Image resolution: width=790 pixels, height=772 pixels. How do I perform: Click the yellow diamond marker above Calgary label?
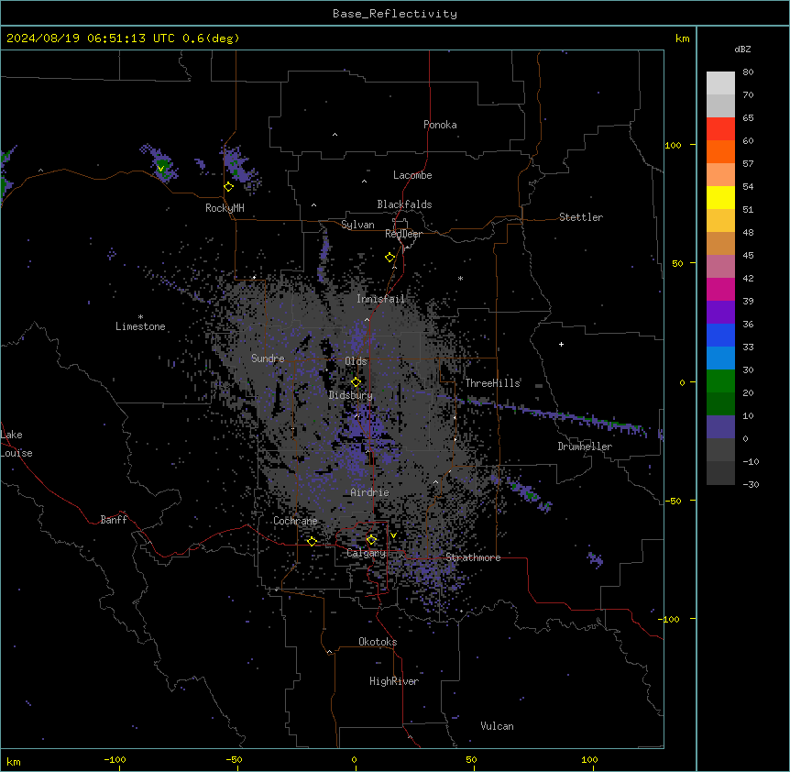point(371,540)
